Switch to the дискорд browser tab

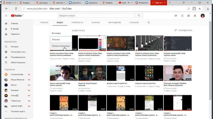click(x=42, y=3)
